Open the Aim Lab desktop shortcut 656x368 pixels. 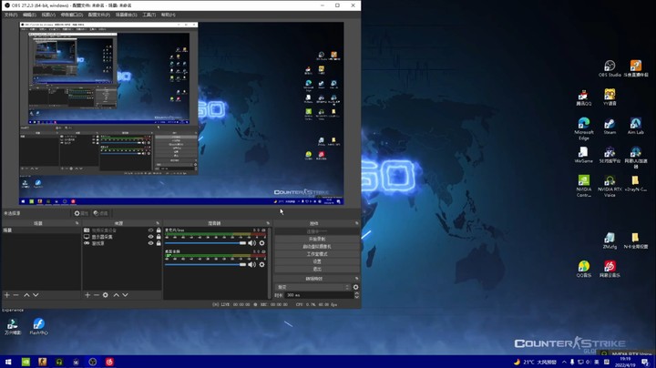(x=636, y=127)
